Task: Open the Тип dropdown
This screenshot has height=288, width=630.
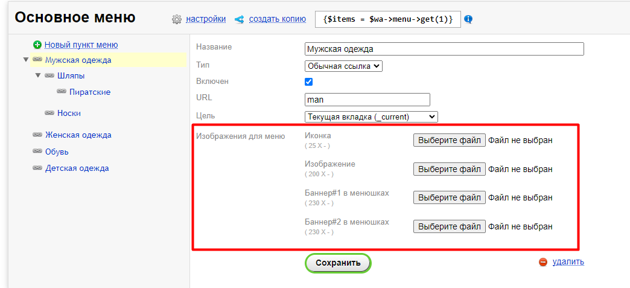Action: click(343, 66)
